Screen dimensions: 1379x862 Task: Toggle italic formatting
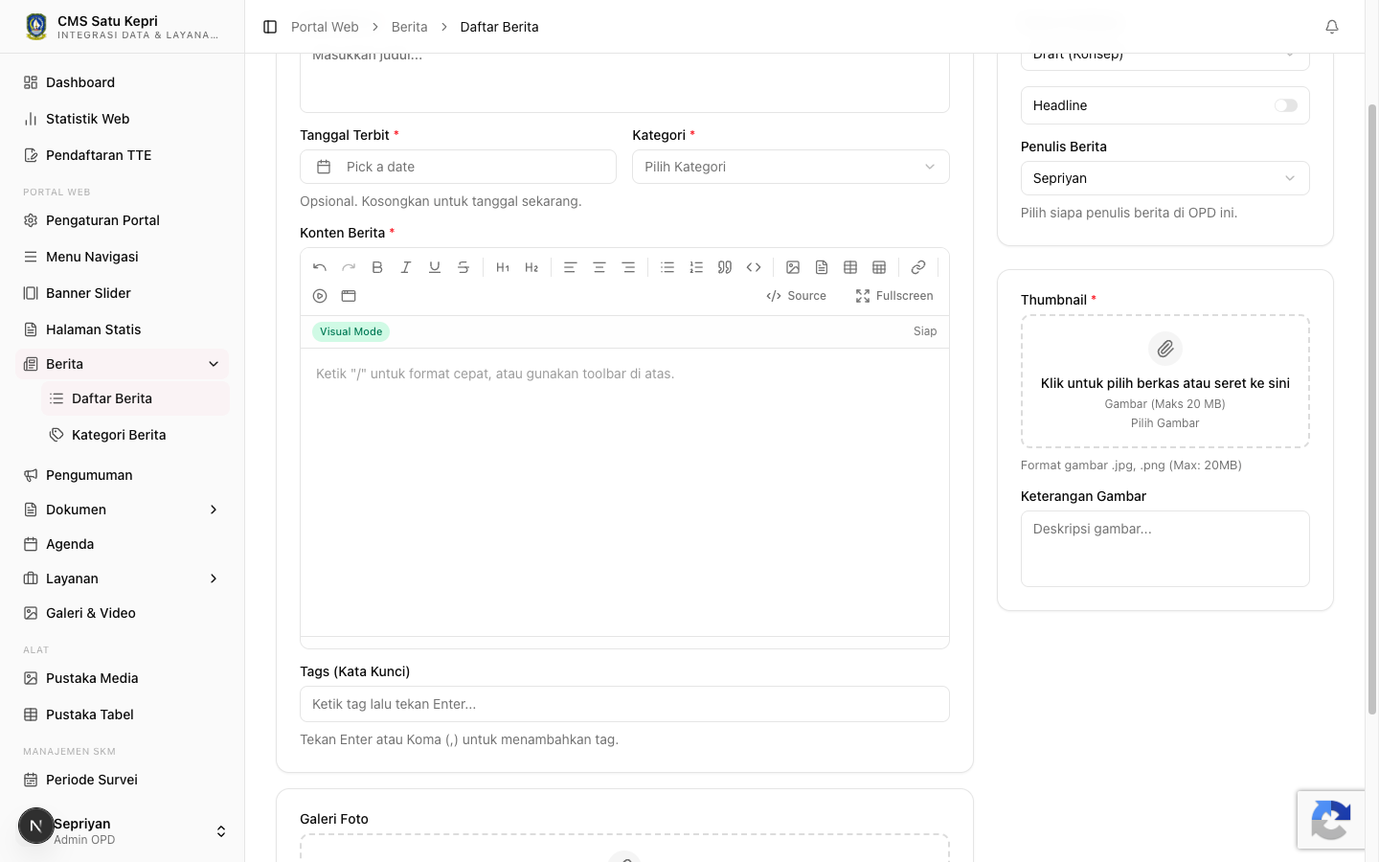point(406,267)
